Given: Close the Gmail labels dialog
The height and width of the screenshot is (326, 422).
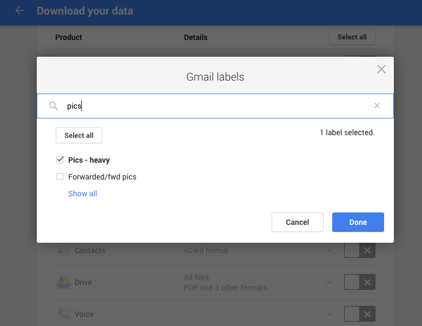Looking at the screenshot, I should tap(381, 69).
